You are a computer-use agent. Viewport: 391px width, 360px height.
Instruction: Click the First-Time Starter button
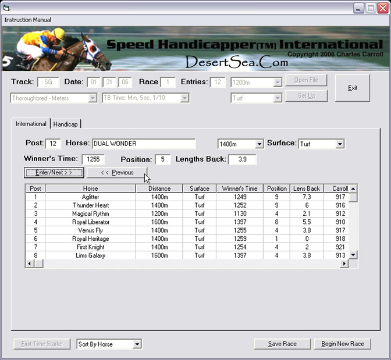42,344
